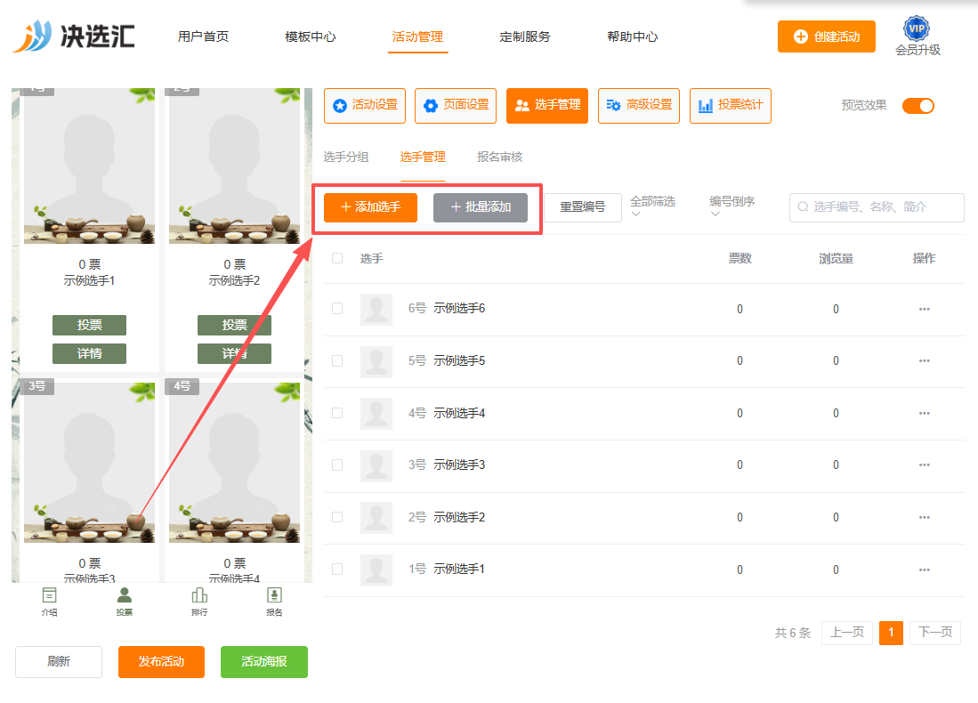The height and width of the screenshot is (703, 978).
Task: Click 详情 button under 示例选手1
Action: 89,353
